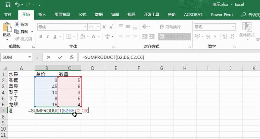
Task: Align text to the left
Action: click(121, 36)
